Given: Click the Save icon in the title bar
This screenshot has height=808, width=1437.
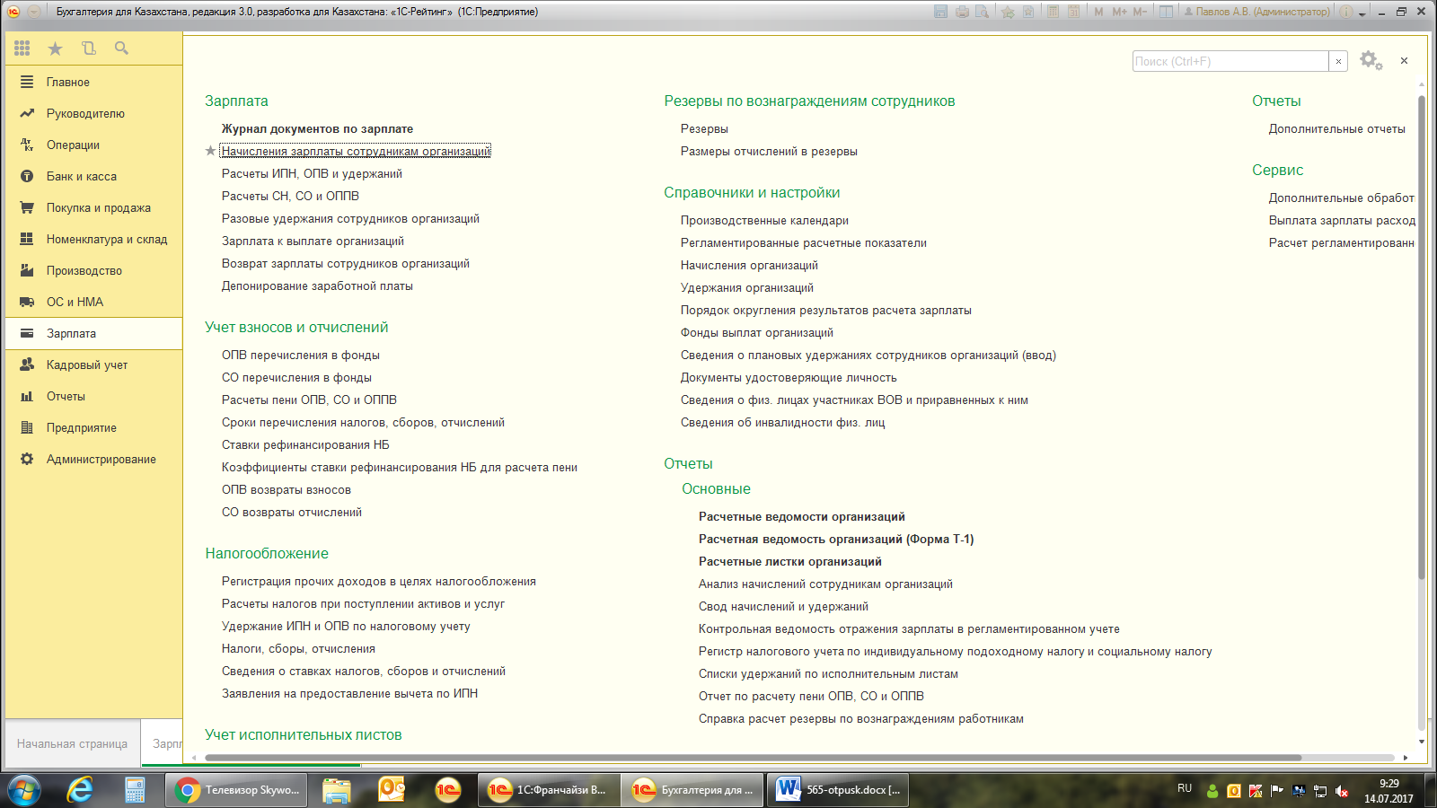Looking at the screenshot, I should pos(941,12).
